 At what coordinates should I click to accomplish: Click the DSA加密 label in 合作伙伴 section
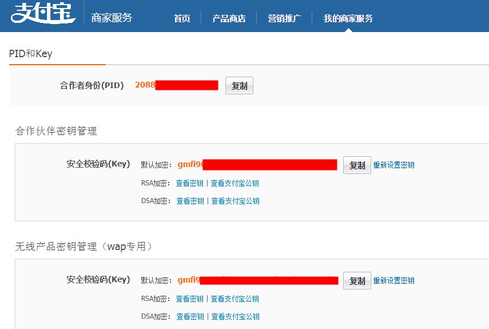click(156, 201)
